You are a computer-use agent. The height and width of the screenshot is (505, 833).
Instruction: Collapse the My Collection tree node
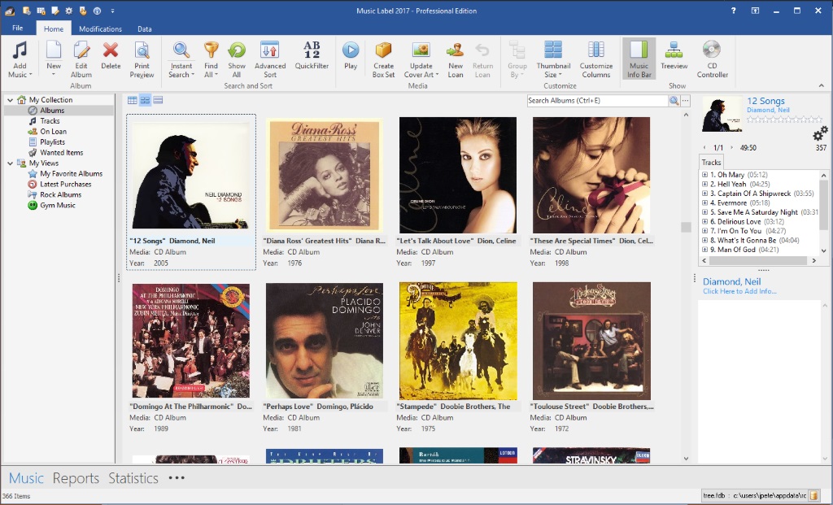click(10, 100)
